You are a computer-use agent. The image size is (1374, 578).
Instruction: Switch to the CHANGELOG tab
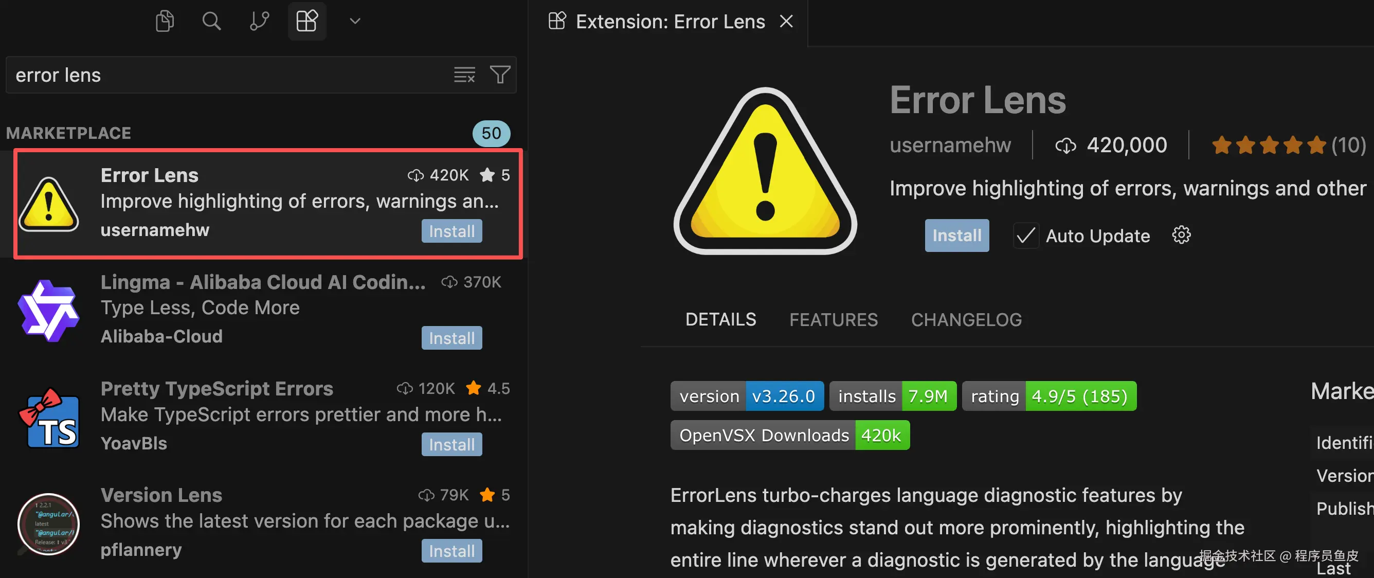[966, 319]
